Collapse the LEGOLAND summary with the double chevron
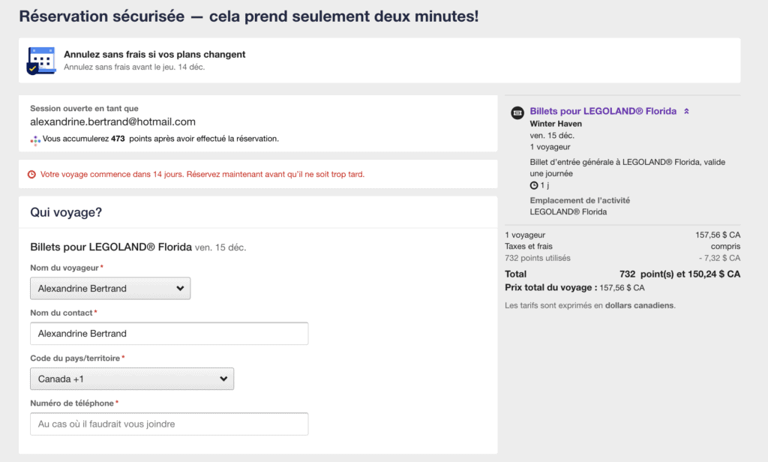Screen dimensions: 768x462 tap(686, 110)
